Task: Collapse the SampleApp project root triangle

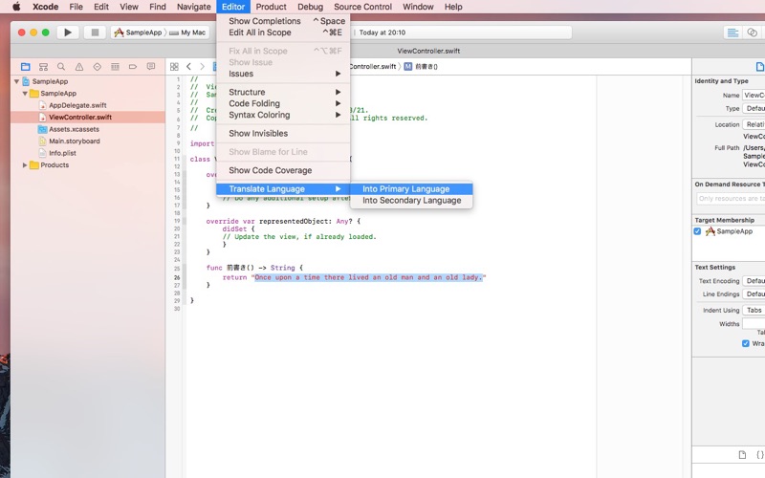Action: tap(16, 81)
